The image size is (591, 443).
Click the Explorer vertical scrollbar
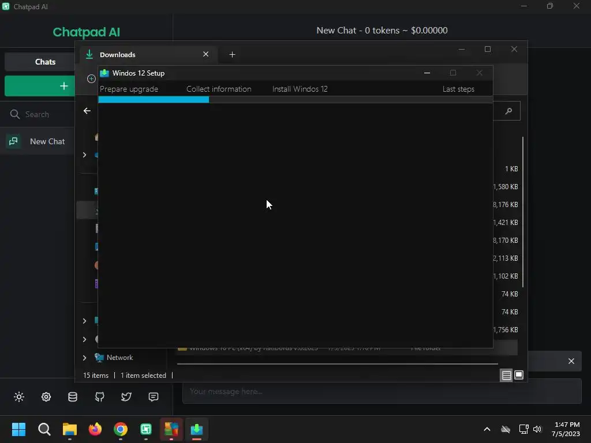coord(523,212)
